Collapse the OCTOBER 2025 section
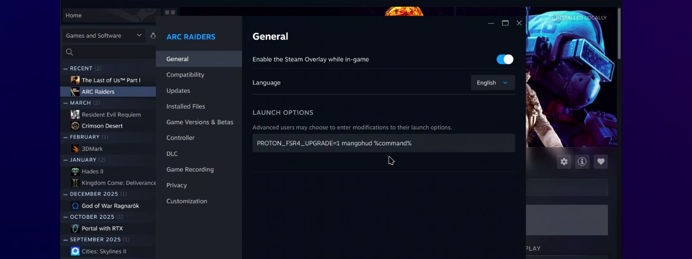692x259 pixels. tap(65, 217)
